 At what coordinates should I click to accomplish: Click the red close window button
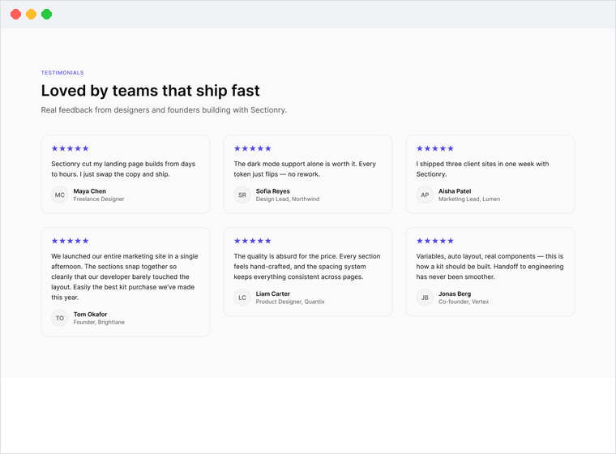[x=15, y=14]
